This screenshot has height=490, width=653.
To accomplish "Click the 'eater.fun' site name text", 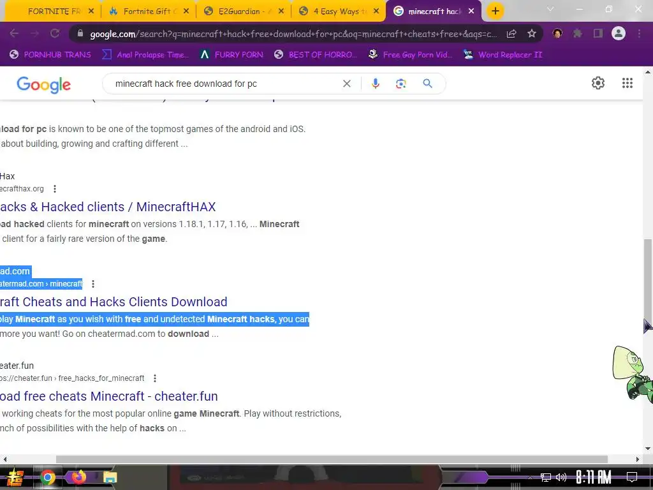I will 17,366.
